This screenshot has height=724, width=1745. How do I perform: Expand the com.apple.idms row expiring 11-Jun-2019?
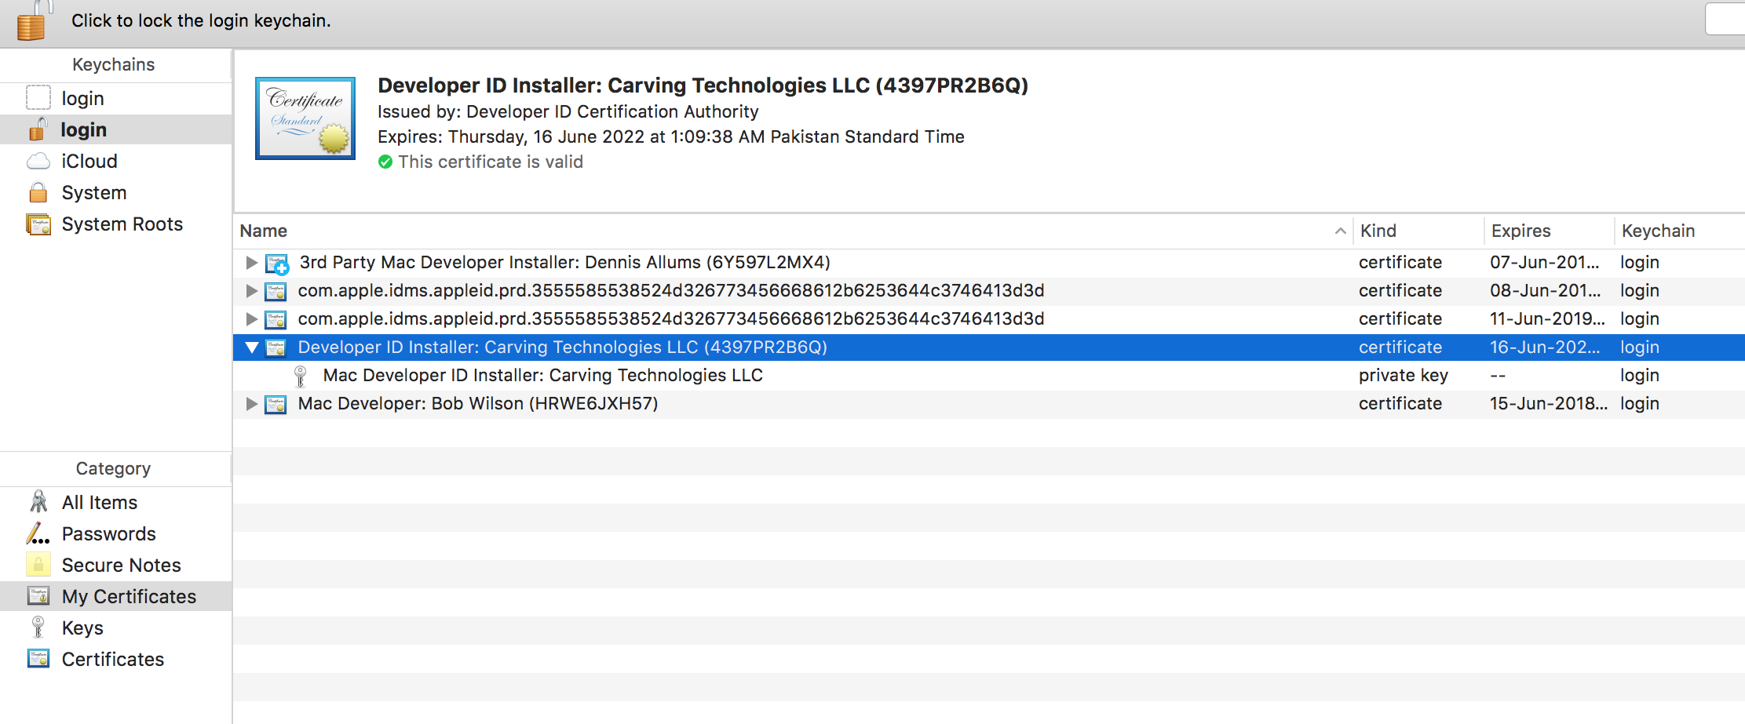pos(251,318)
